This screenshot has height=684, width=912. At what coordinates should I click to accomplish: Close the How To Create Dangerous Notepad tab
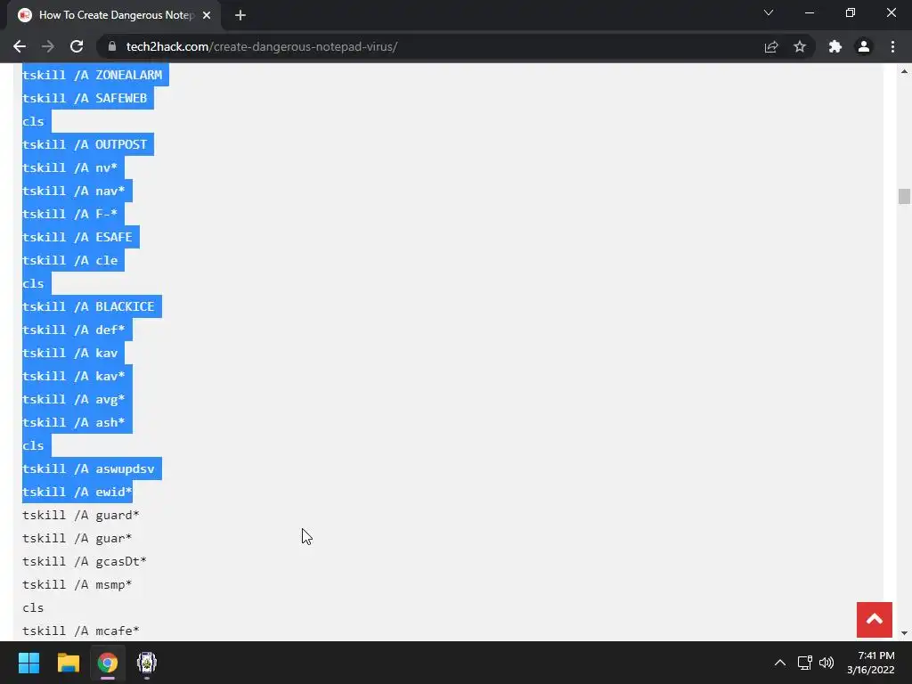pos(207,15)
